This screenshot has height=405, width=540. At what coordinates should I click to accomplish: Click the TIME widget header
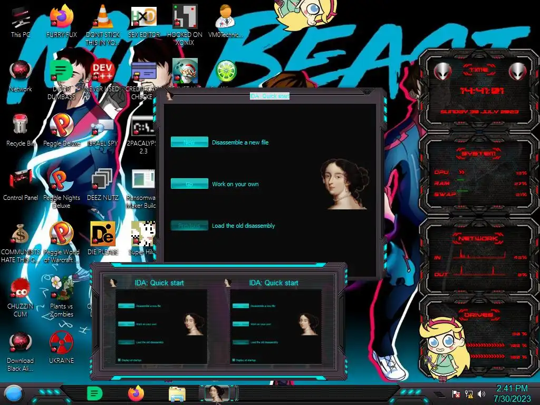(x=479, y=70)
